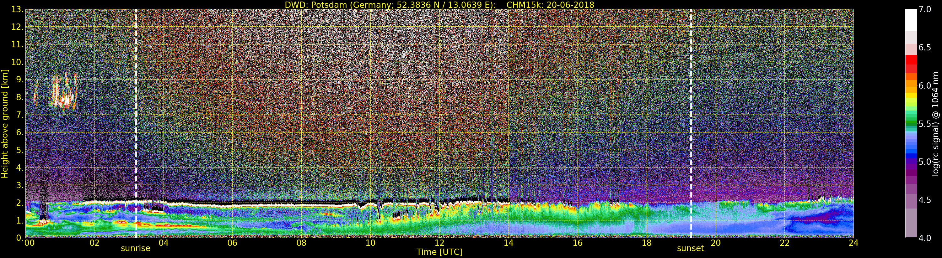Click time axis tick label '24'
942x258 pixels.
[x=853, y=243]
